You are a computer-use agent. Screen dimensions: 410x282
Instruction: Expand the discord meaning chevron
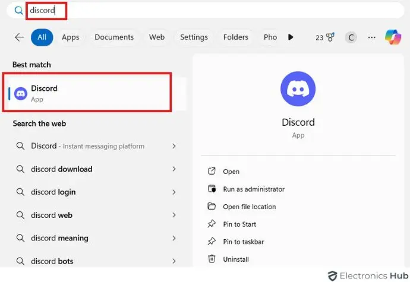[x=174, y=238]
